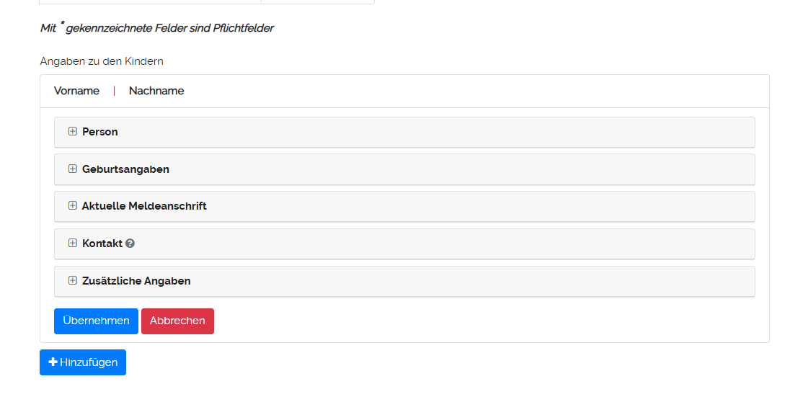Click the divider between Vorname and Nachname
The height and width of the screenshot is (402, 803).
tap(114, 91)
